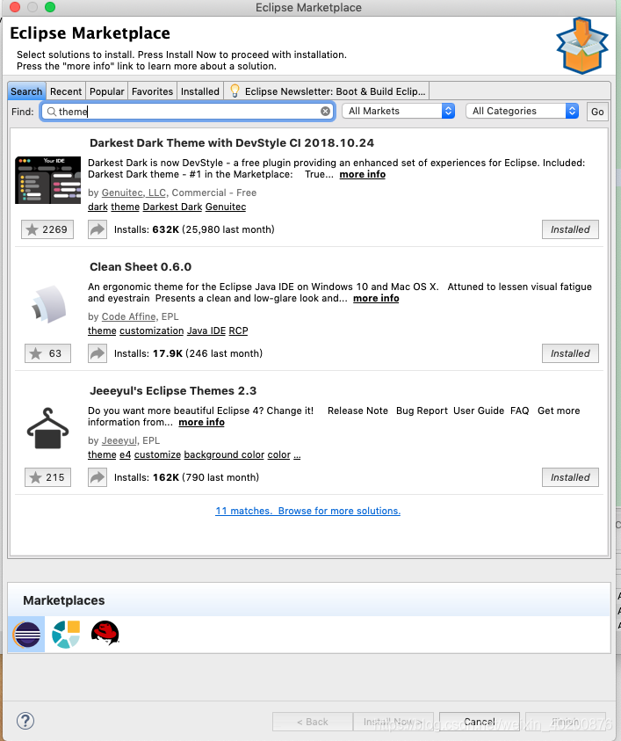Click the Darkest Dark theme thumbnail
The height and width of the screenshot is (741, 621).
47,180
